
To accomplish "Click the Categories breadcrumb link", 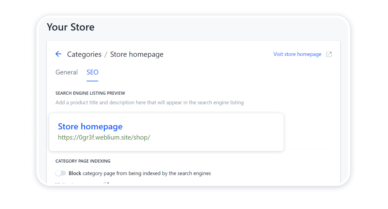I will click(x=84, y=54).
